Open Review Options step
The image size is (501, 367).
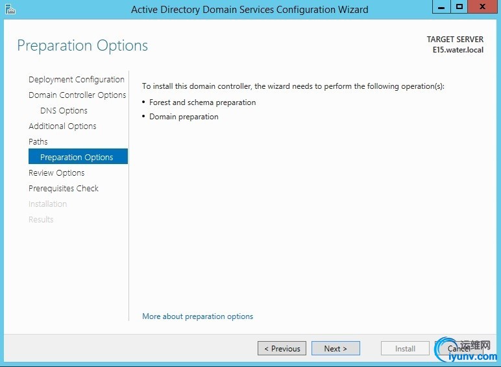pyautogui.click(x=56, y=173)
